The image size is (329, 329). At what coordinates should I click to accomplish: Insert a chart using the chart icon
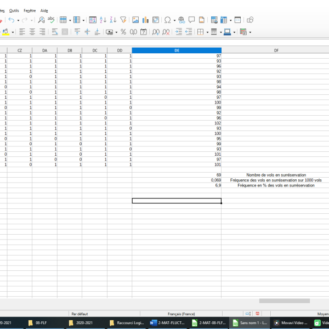coord(145,20)
